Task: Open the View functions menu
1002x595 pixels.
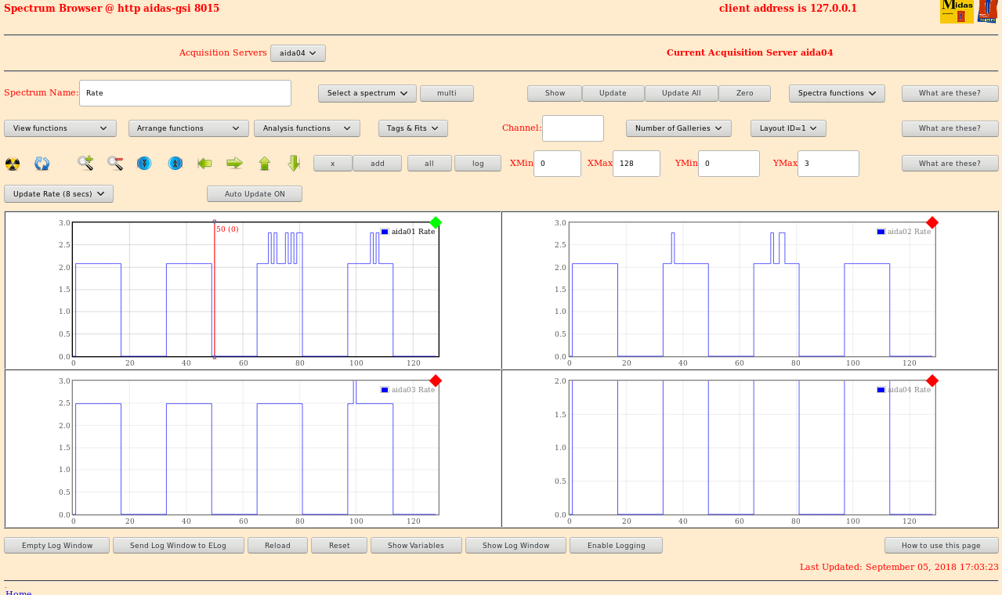Action: tap(60, 128)
